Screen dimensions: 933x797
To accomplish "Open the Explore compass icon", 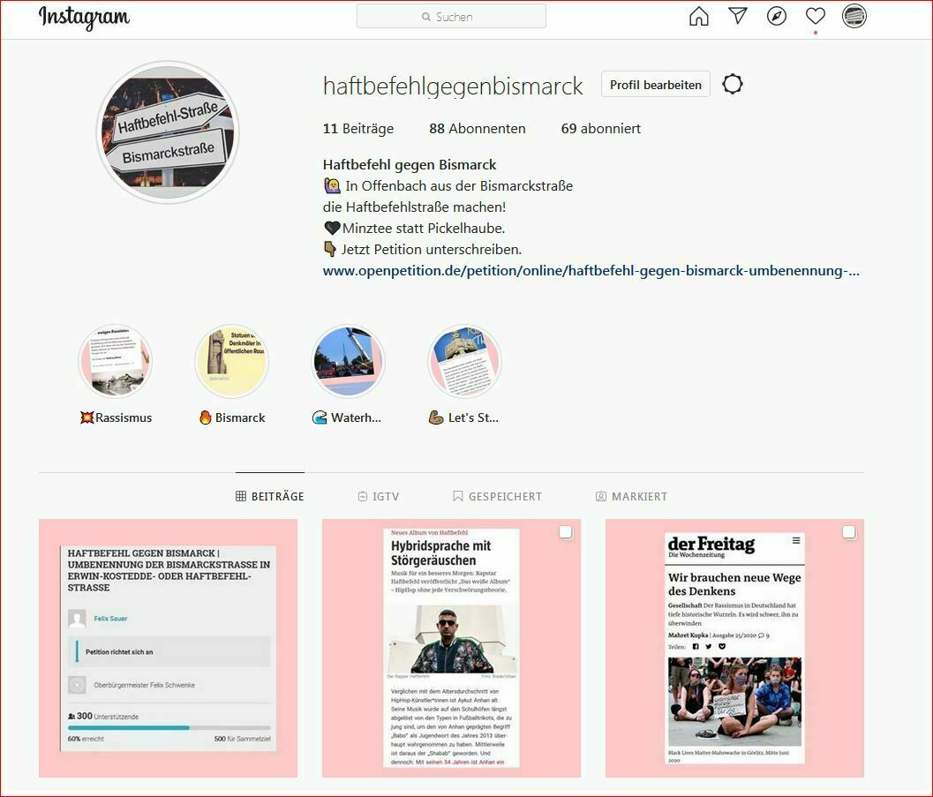I will pos(777,17).
